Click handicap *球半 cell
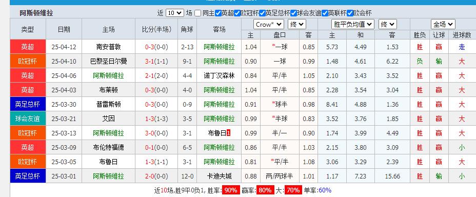 [280, 105]
